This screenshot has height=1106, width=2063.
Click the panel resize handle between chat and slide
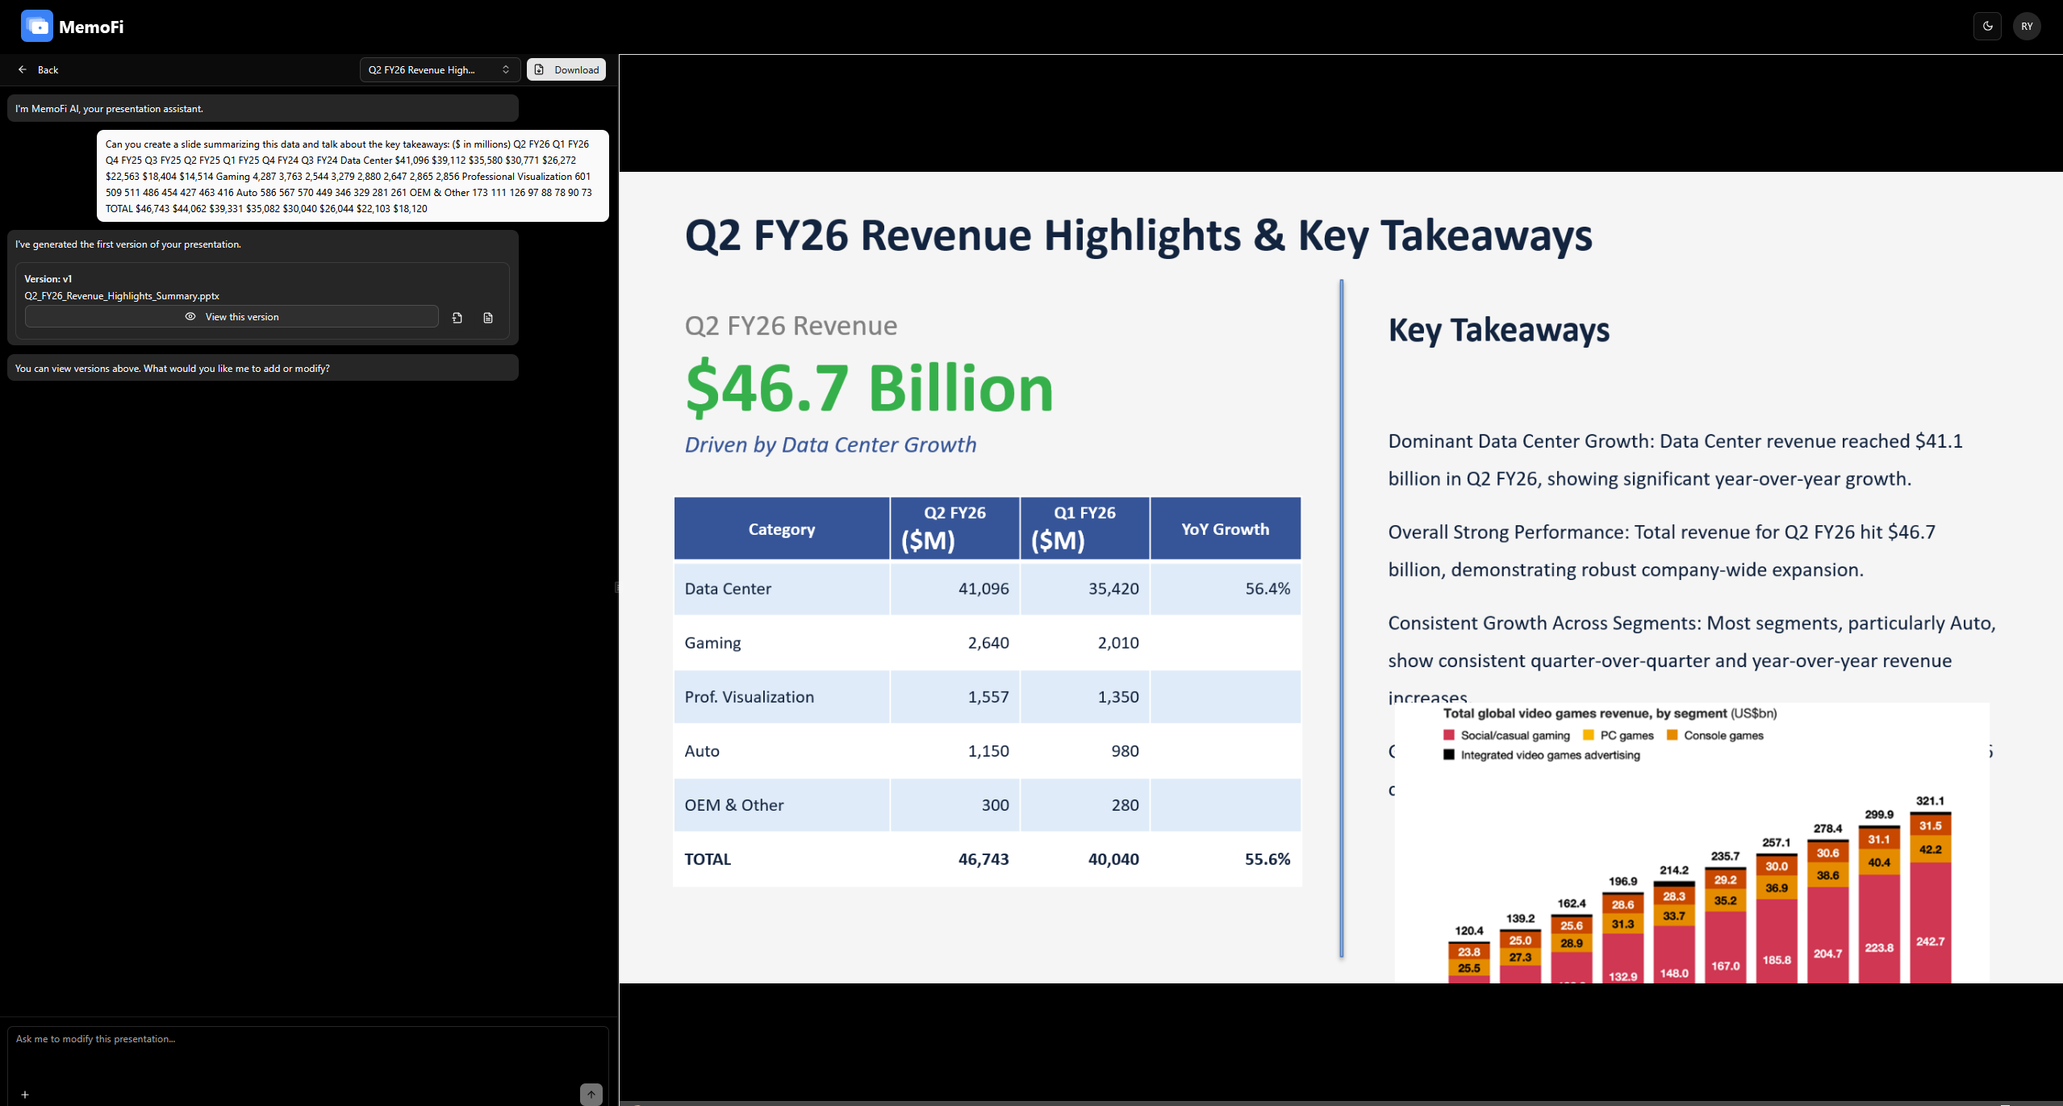[617, 587]
